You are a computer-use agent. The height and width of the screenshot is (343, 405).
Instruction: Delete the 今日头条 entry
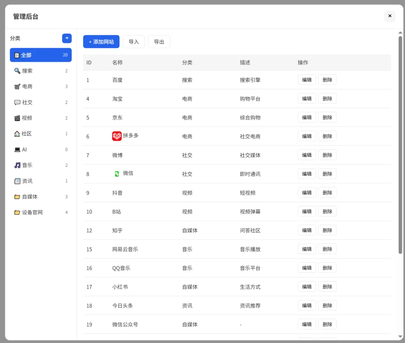(x=327, y=305)
